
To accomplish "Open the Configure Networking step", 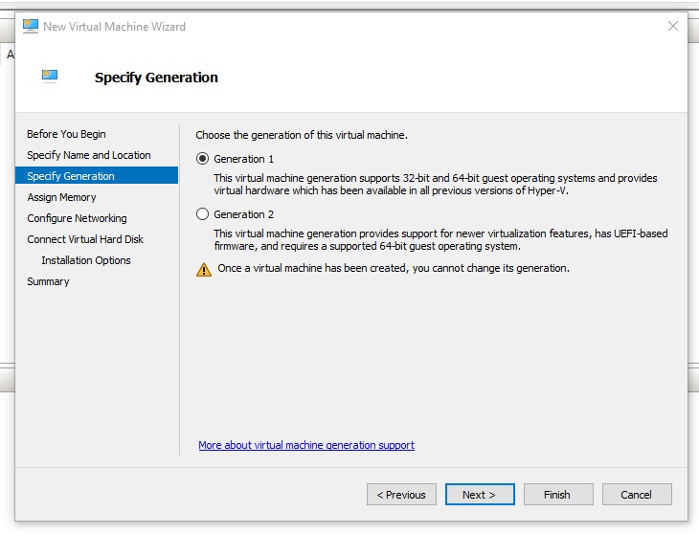I will click(x=77, y=218).
